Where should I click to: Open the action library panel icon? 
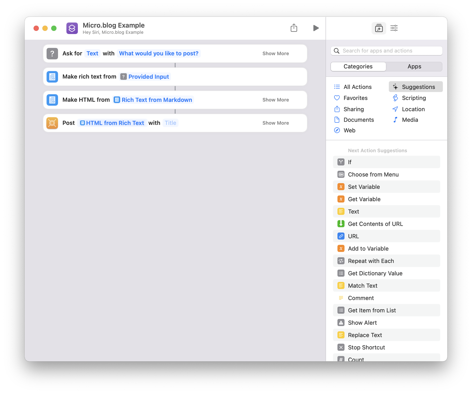tap(379, 28)
